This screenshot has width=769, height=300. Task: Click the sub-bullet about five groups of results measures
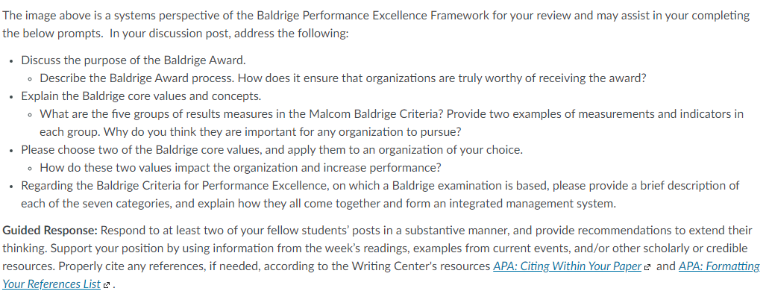pos(392,122)
